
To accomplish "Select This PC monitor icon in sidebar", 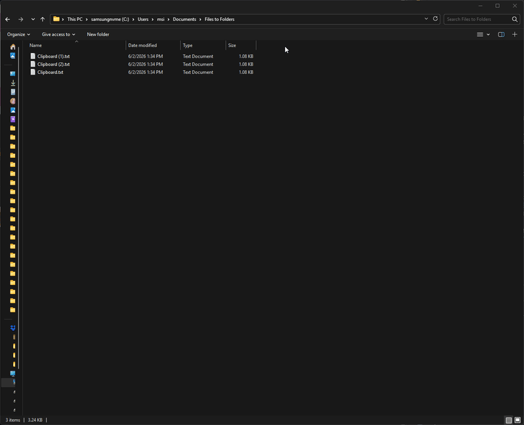I will pyautogui.click(x=12, y=373).
